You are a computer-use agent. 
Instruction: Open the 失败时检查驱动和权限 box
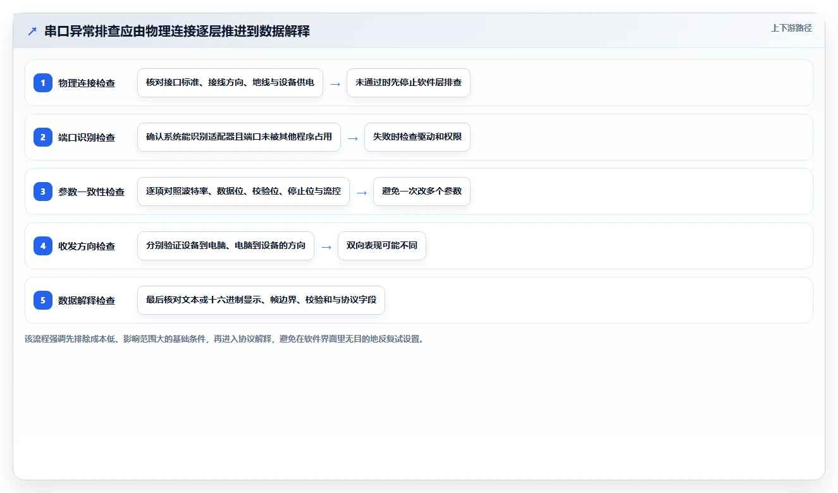click(417, 137)
